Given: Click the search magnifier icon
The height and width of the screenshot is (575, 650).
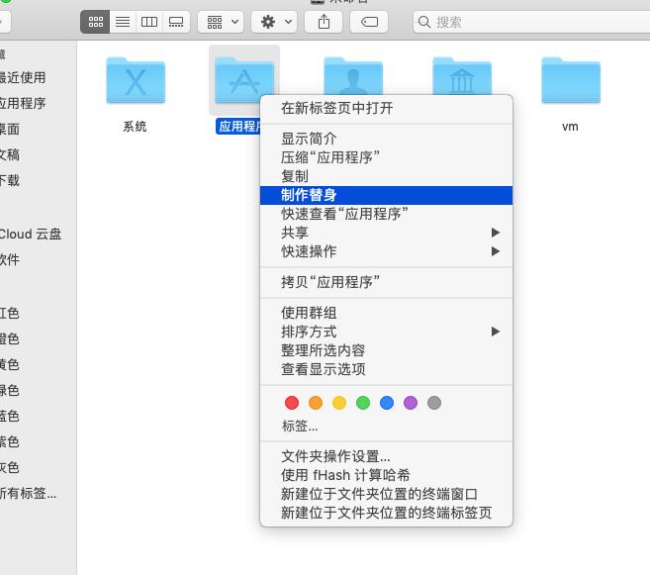Looking at the screenshot, I should point(424,22).
